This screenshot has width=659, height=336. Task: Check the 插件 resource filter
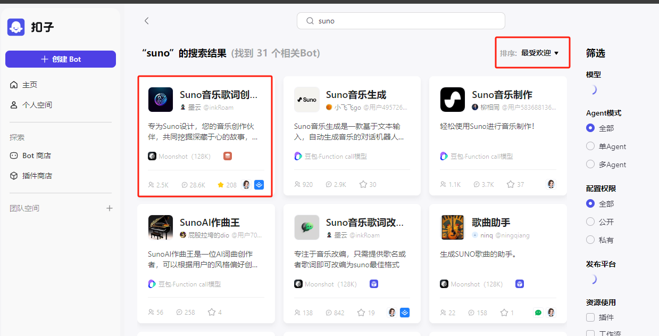click(x=590, y=317)
